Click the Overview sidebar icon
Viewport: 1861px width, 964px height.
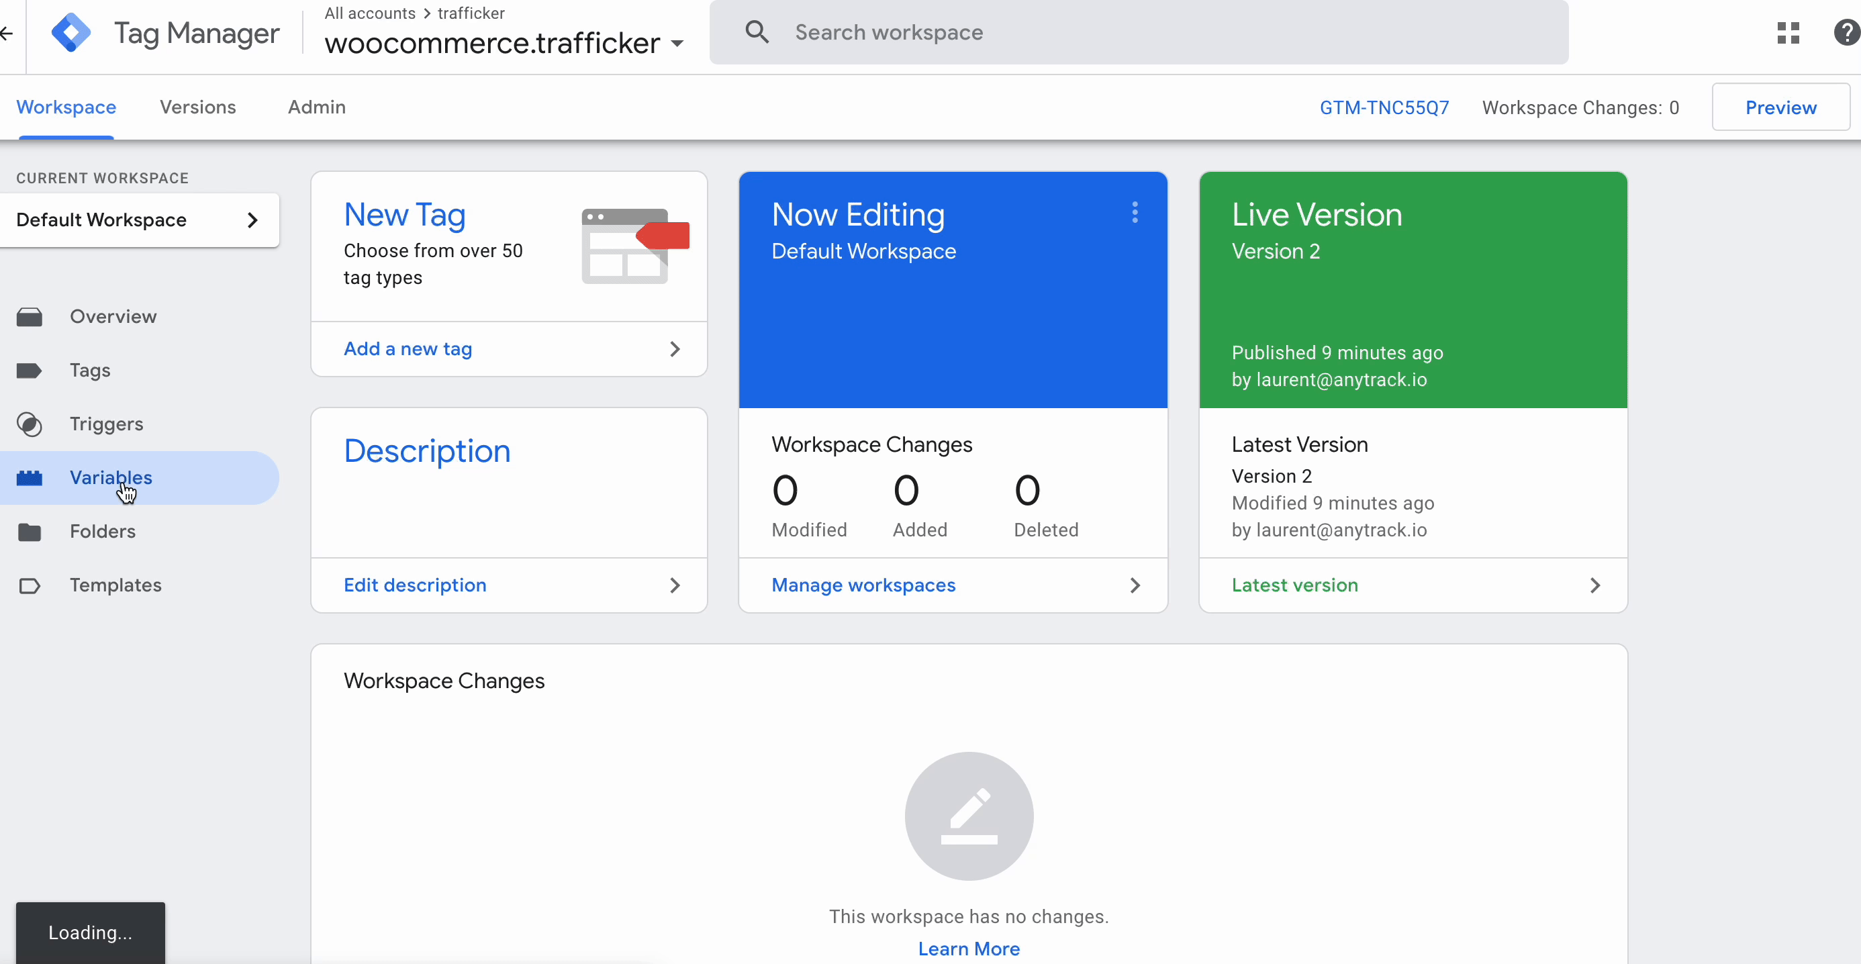pyautogui.click(x=30, y=316)
